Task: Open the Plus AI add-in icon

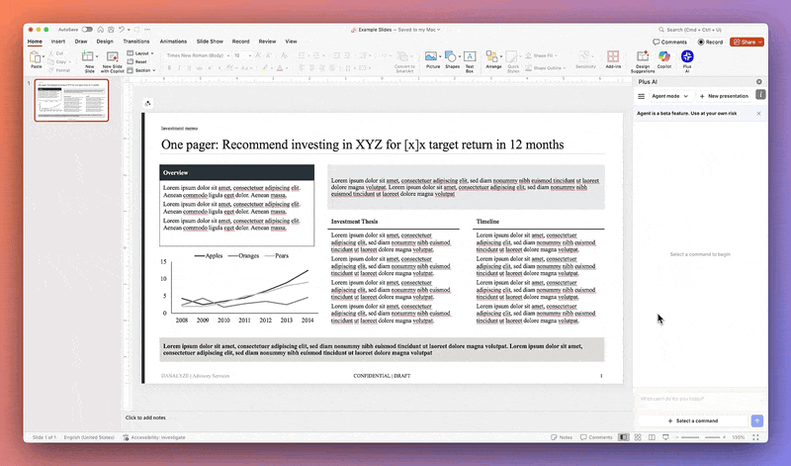Action: pos(687,59)
